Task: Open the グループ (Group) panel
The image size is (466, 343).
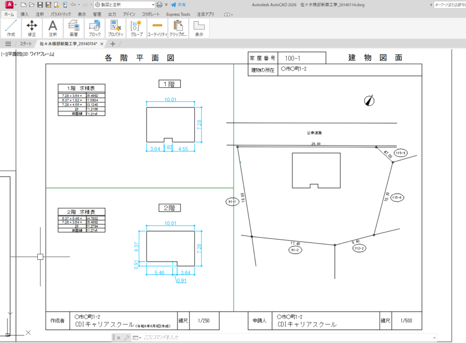Action: tap(137, 28)
